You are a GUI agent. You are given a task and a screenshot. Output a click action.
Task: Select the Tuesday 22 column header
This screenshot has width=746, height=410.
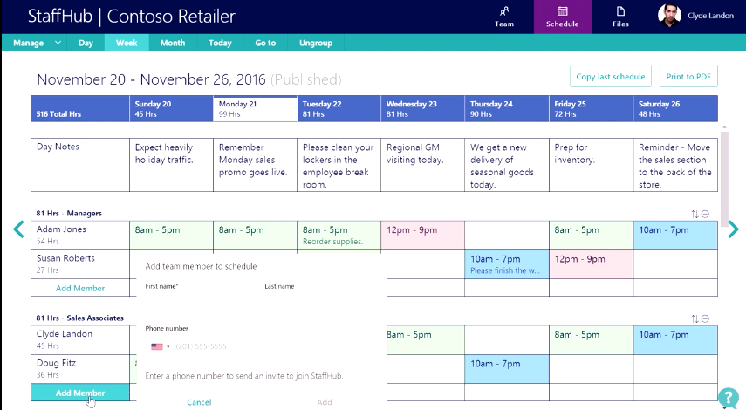[339, 108]
